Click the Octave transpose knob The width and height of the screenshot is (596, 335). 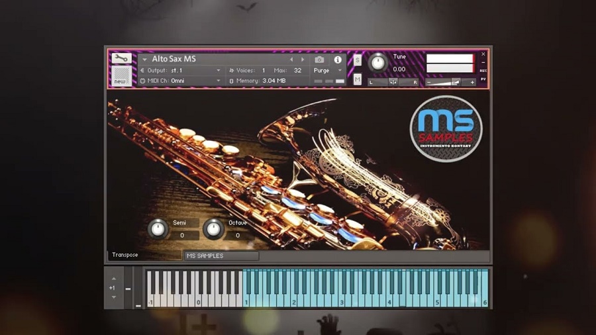coord(213,229)
